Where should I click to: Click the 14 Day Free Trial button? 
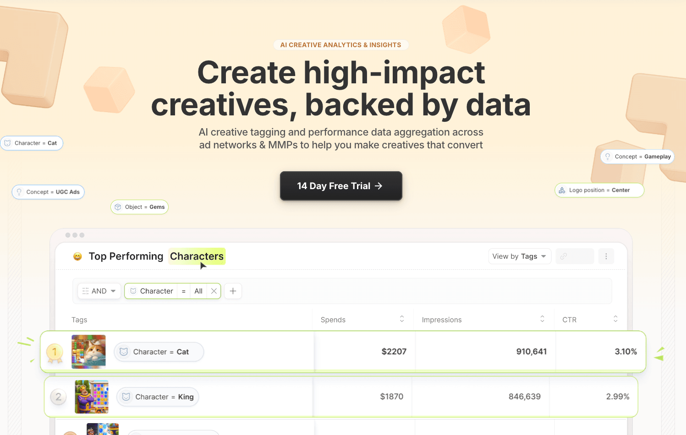click(x=341, y=186)
